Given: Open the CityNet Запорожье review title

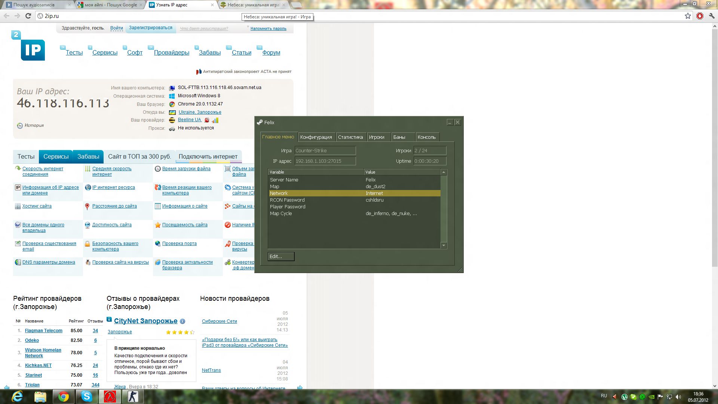Looking at the screenshot, I should pos(145,321).
